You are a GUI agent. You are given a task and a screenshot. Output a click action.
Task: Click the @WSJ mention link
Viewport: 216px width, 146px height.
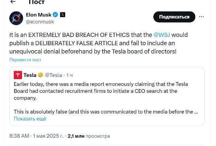click(162, 35)
